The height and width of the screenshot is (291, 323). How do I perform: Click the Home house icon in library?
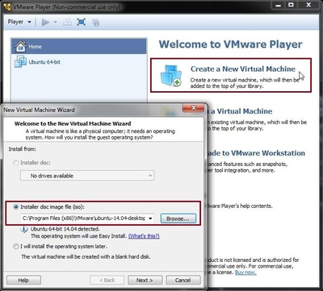click(20, 47)
